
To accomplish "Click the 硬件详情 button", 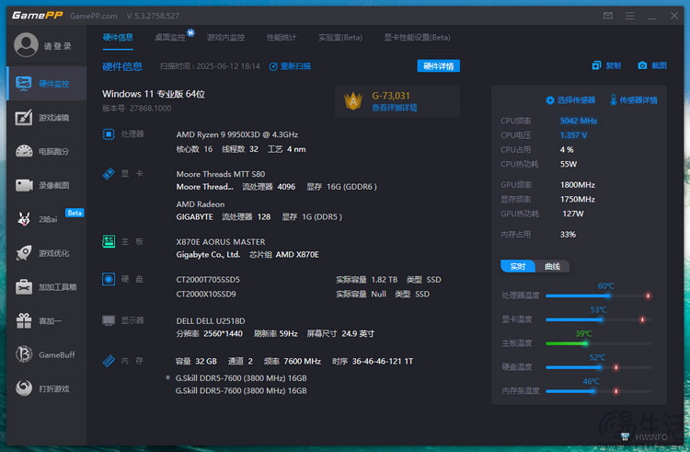I will (x=438, y=66).
